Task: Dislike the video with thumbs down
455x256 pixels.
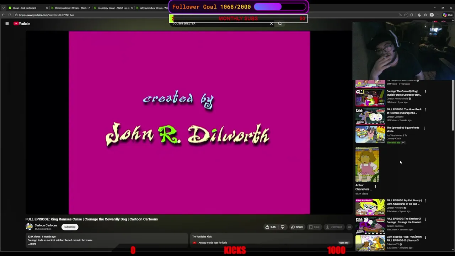Action: pos(283,227)
